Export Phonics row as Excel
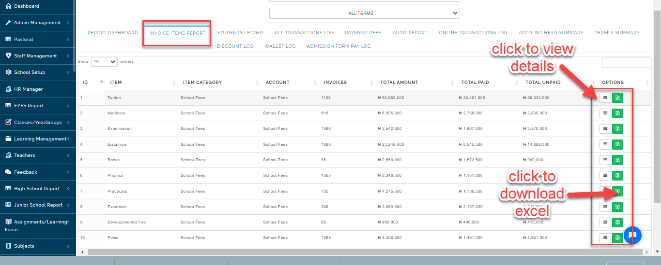Screen dimensions: 661x265 617,176
